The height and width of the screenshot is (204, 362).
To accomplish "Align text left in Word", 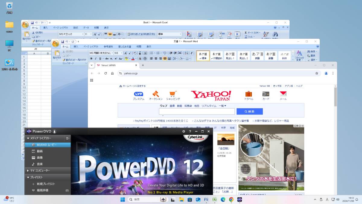I will point(152,59).
